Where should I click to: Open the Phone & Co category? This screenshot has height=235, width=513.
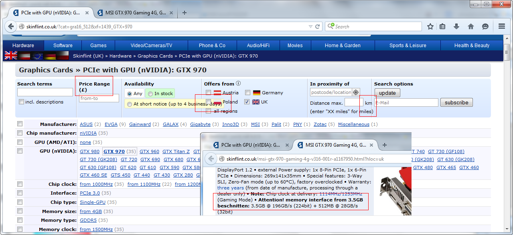pyautogui.click(x=212, y=46)
